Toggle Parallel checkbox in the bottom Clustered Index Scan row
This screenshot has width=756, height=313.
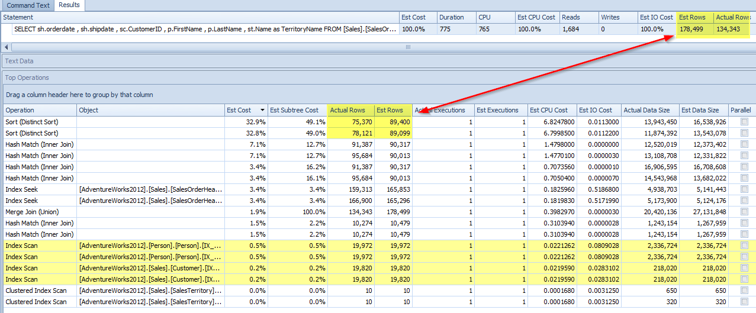tap(744, 302)
